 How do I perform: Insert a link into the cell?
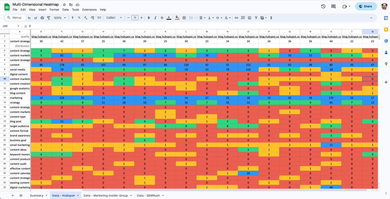pos(236,18)
